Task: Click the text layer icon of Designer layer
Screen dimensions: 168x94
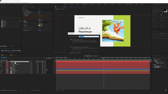Action: pos(11,67)
